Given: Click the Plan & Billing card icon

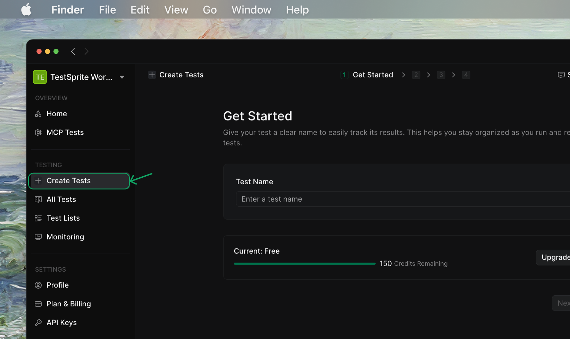Looking at the screenshot, I should 38,304.
